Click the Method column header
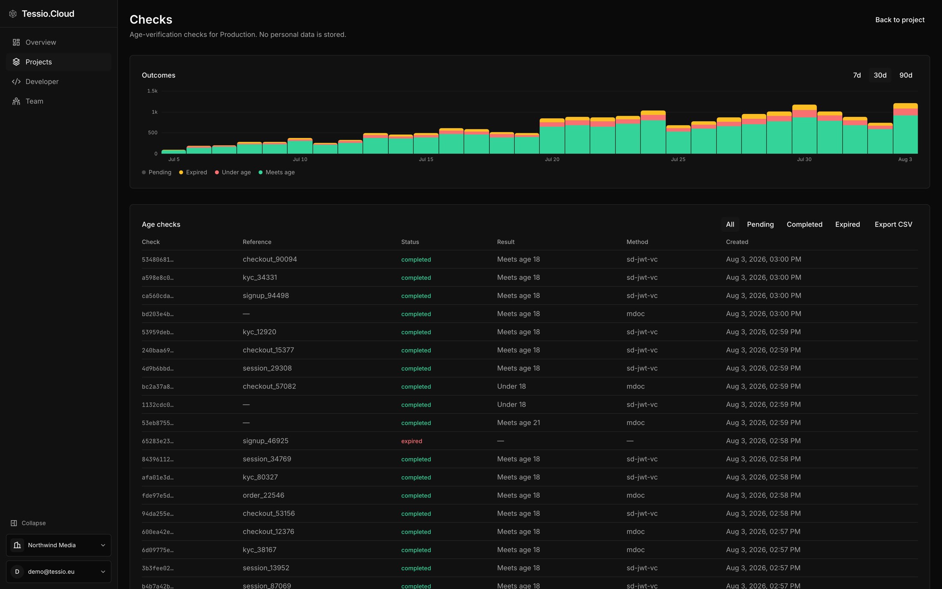942x589 pixels. pyautogui.click(x=637, y=242)
